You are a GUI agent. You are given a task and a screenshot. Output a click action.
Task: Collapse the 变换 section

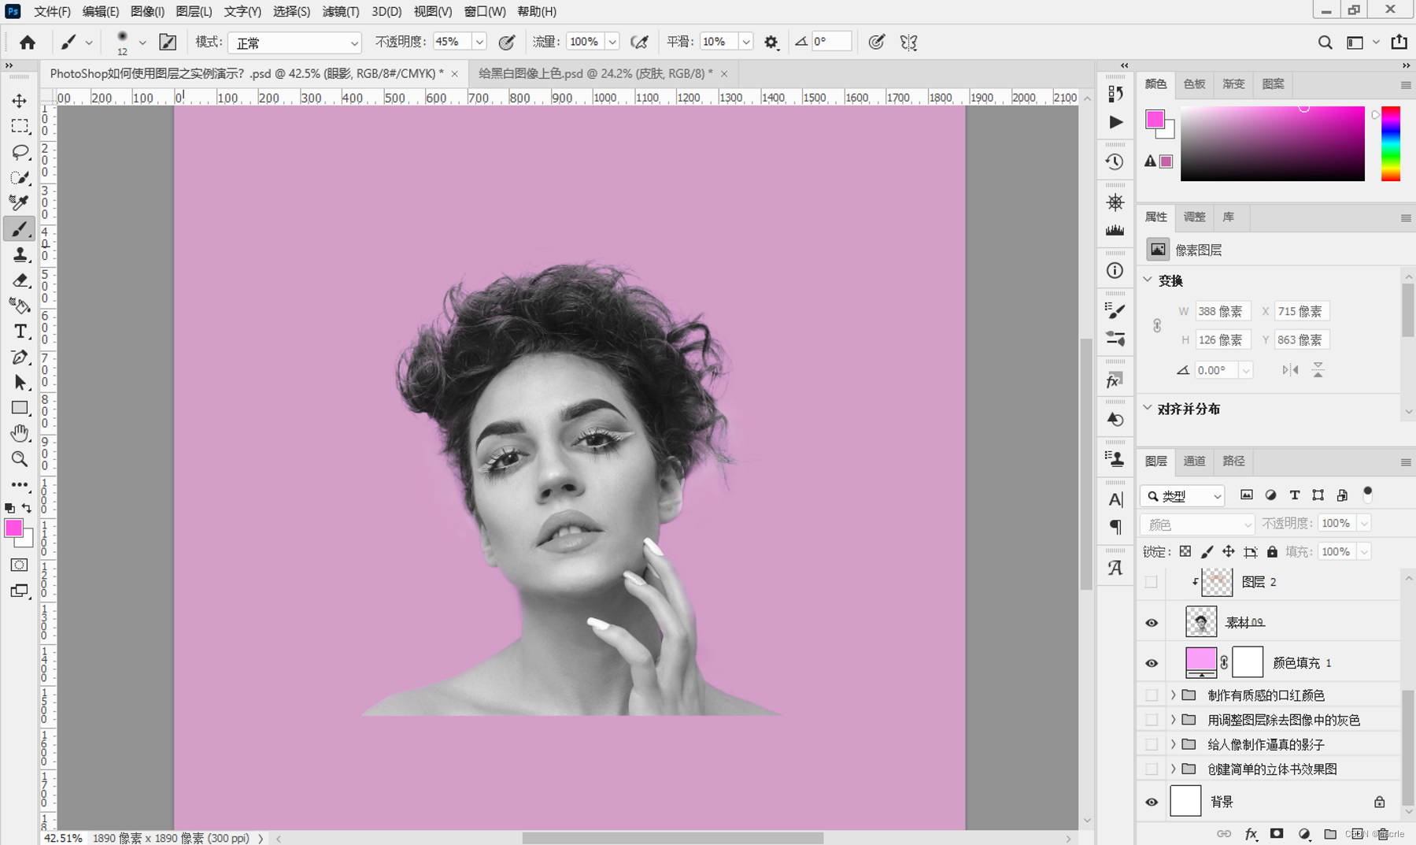1148,280
